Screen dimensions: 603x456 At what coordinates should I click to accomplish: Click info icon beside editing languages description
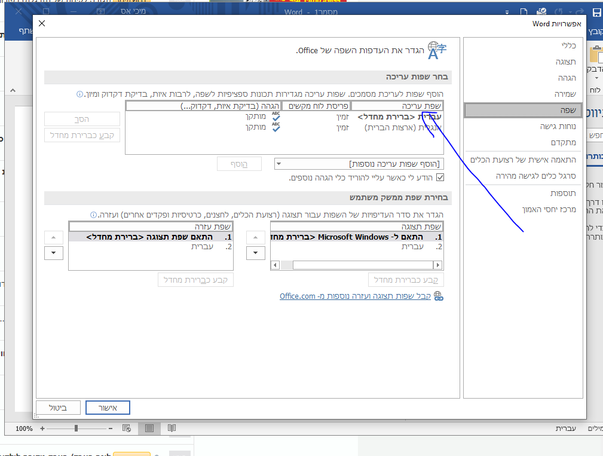(79, 94)
